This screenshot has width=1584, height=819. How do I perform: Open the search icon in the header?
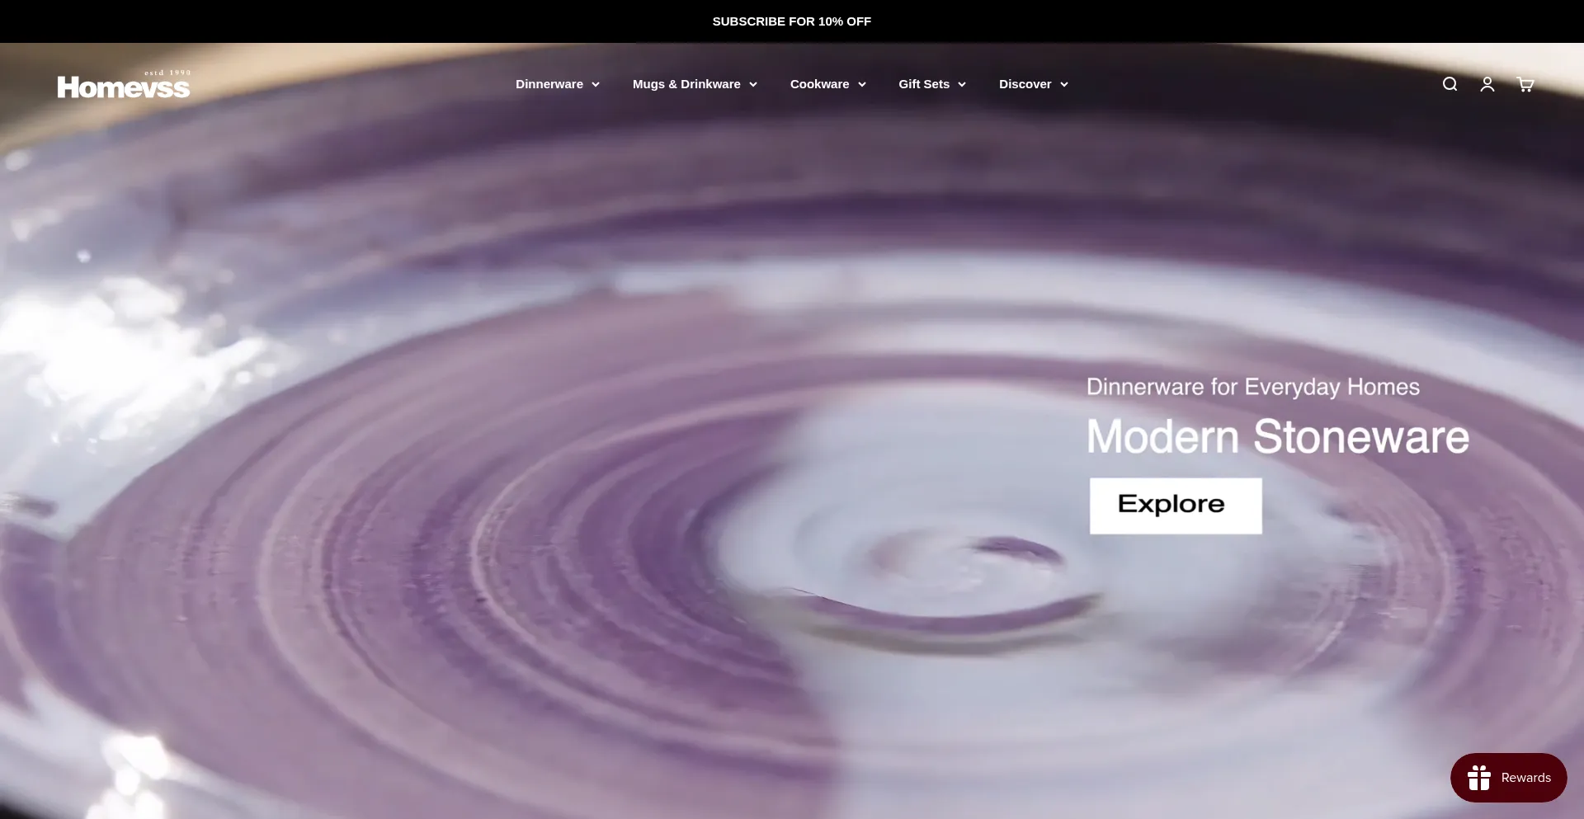(1450, 84)
